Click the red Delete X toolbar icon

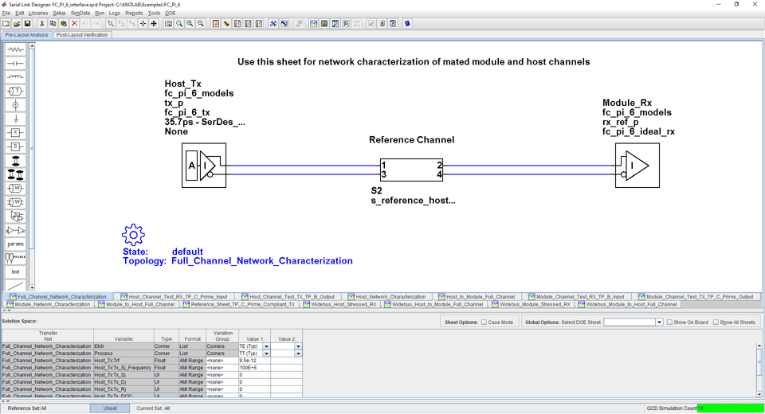pos(74,24)
